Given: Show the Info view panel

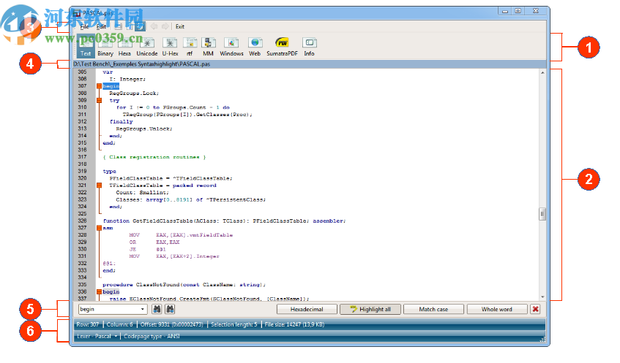Looking at the screenshot, I should point(310,47).
